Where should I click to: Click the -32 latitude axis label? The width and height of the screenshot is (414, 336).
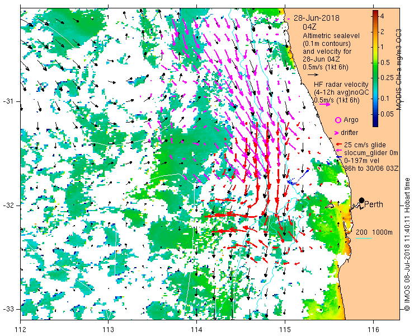(x=8, y=206)
